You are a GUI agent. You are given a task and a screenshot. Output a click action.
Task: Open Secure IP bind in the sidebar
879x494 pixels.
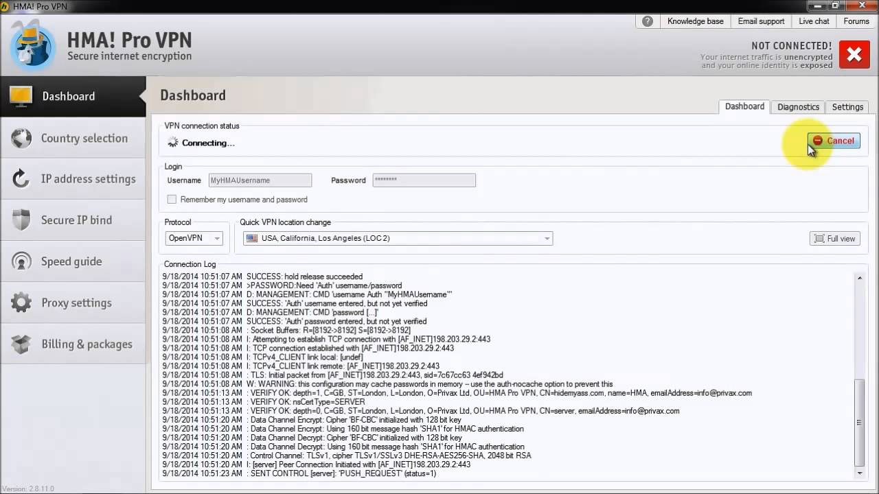[x=73, y=220]
